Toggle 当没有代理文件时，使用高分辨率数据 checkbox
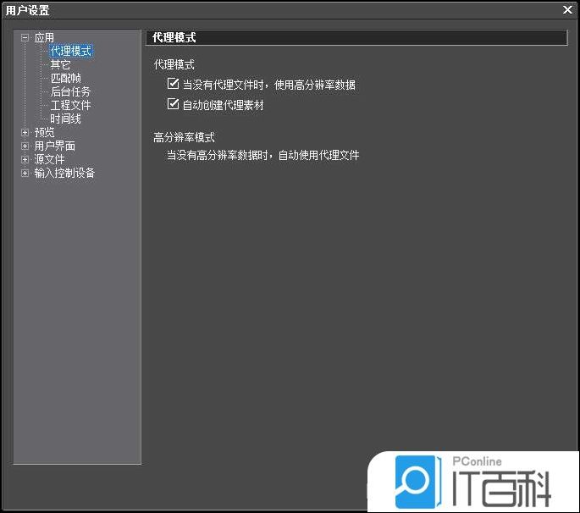Viewport: 580px width, 513px height. click(x=173, y=84)
